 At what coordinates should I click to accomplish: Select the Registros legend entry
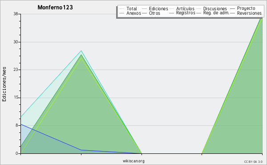186,13
